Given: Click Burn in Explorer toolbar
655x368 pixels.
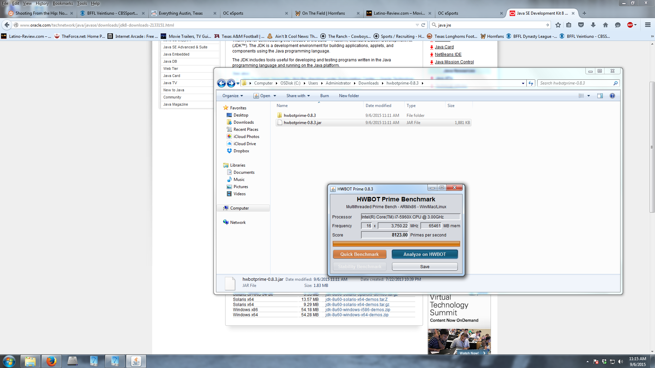Looking at the screenshot, I should [324, 96].
